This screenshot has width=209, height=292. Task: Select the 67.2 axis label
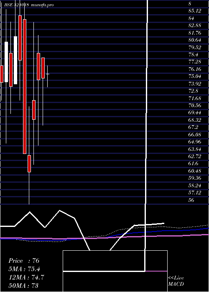(193, 127)
